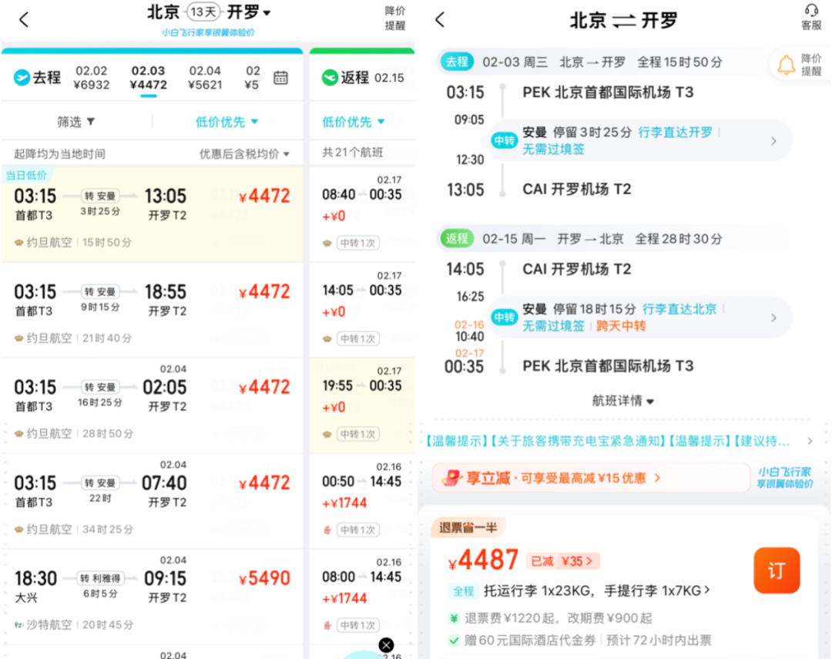Viewport: 832px width, 659px height.
Task: Tap 沙特航空 airline icon
Action: (18, 625)
